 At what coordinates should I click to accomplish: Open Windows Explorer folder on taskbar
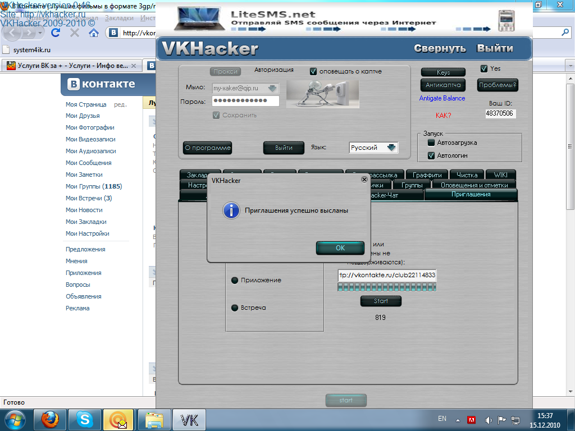(154, 420)
